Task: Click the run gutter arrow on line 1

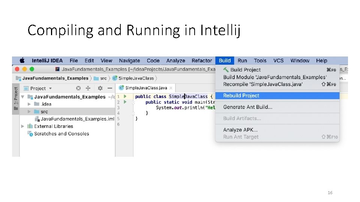Action: click(125, 97)
